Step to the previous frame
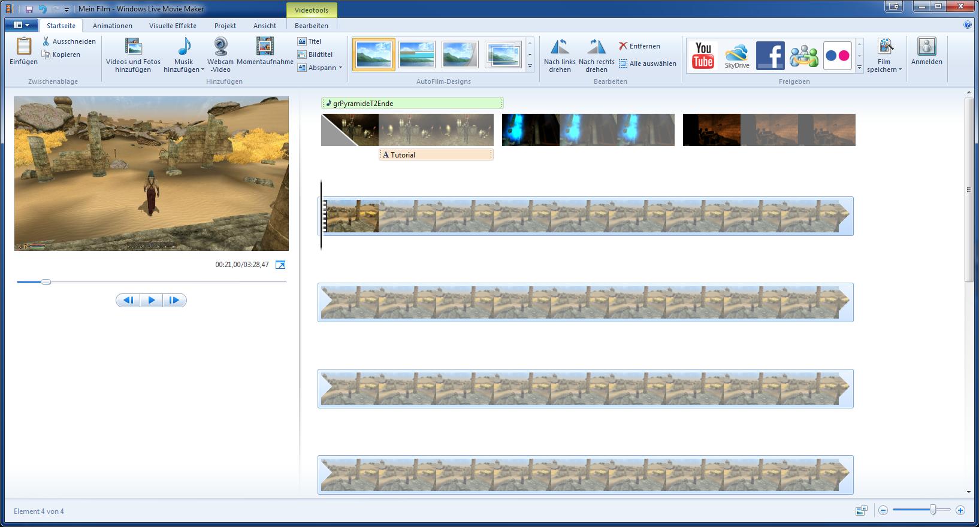This screenshot has width=979, height=527. tap(128, 300)
